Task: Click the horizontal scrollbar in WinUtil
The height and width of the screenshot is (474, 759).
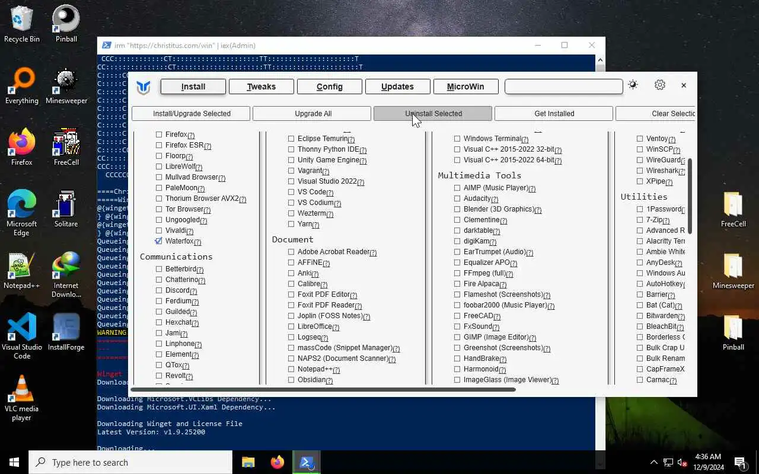Action: coord(323,389)
